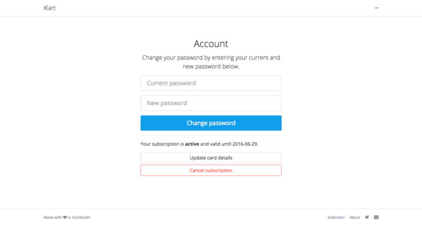Click the word Stockholm in footer
Image resolution: width=422 pixels, height=236 pixels.
coord(81,218)
